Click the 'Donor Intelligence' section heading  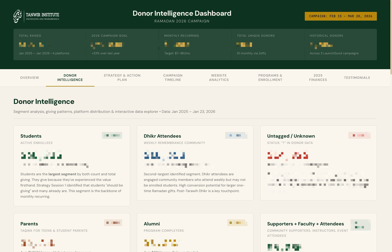pyautogui.click(x=44, y=101)
